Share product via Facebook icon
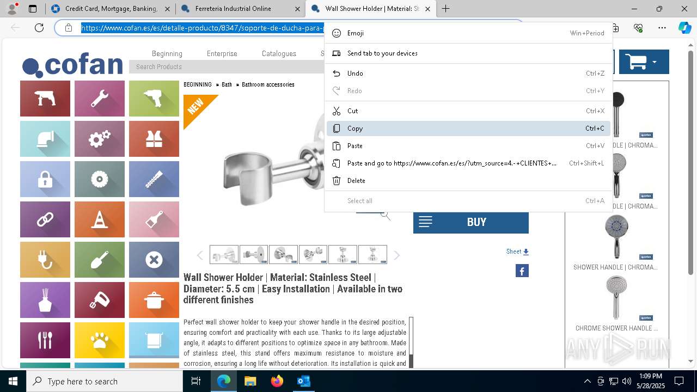The image size is (697, 392). pos(522,271)
